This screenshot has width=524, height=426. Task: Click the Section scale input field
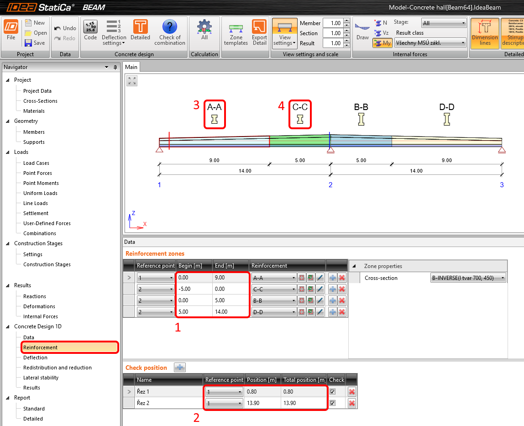pyautogui.click(x=333, y=33)
